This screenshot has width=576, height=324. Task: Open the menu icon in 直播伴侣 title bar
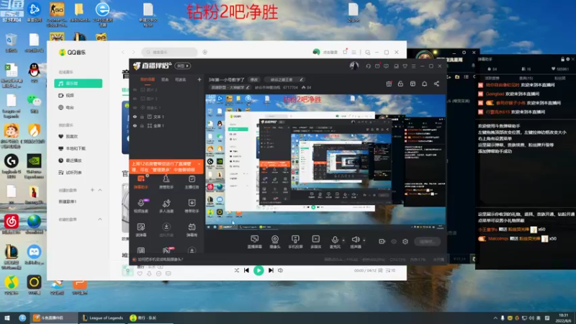pyautogui.click(x=413, y=66)
